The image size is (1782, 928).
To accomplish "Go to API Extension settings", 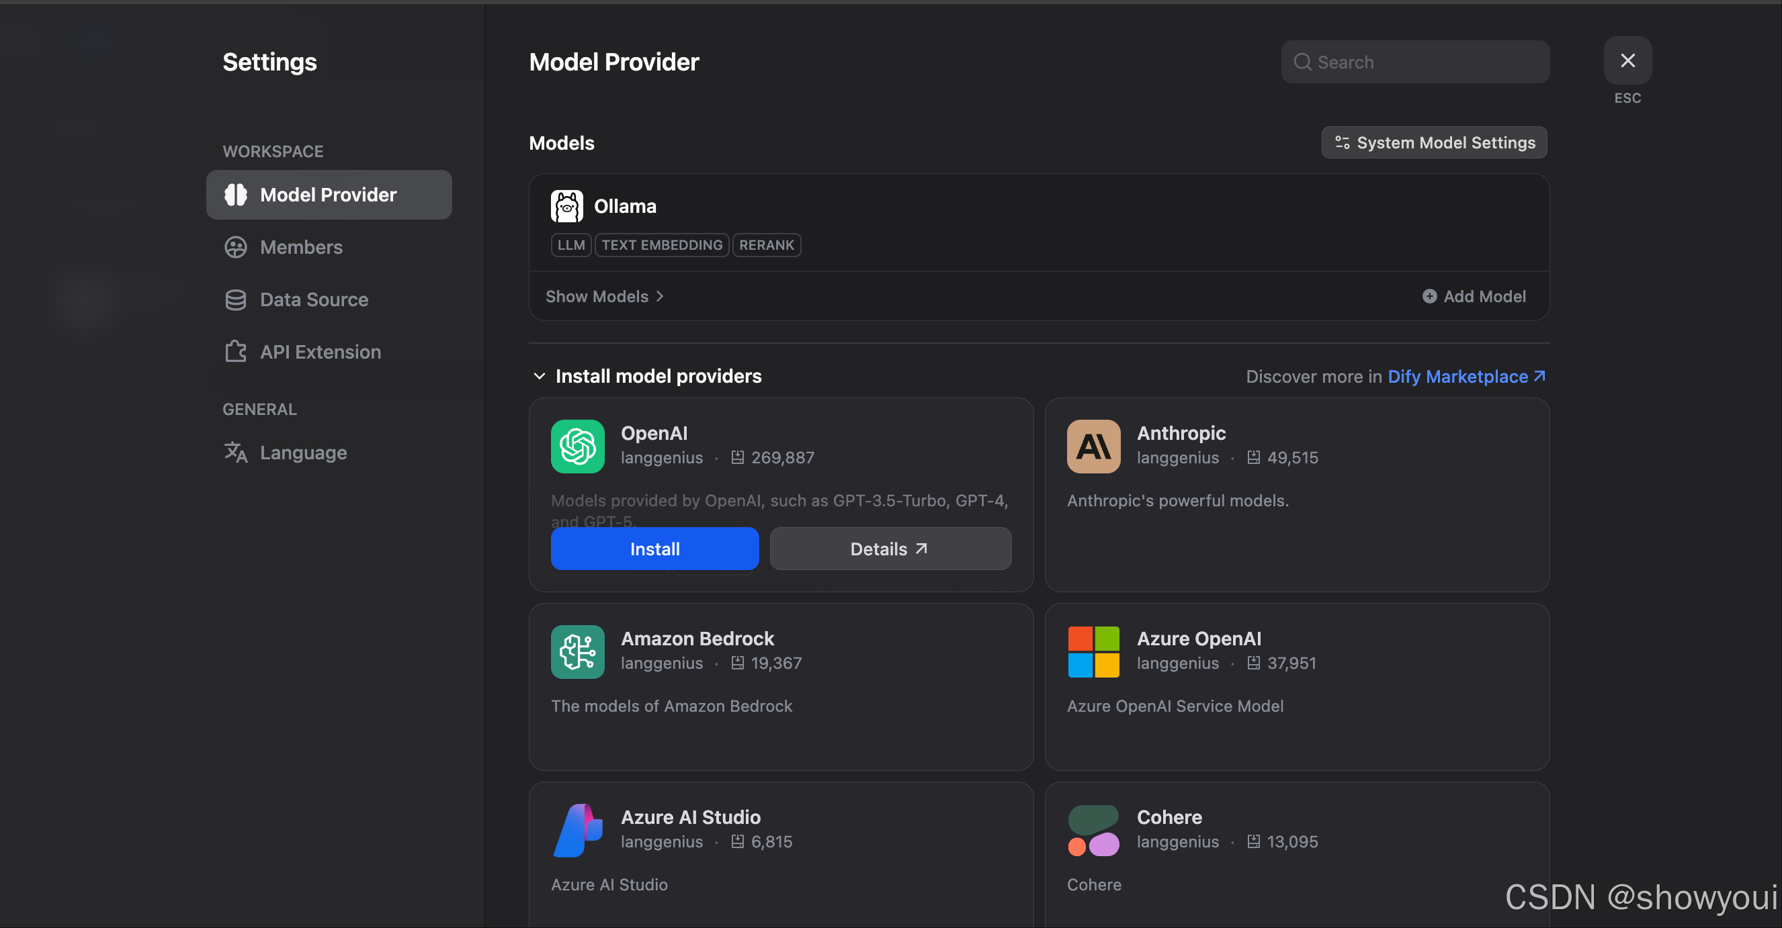I will pyautogui.click(x=320, y=351).
